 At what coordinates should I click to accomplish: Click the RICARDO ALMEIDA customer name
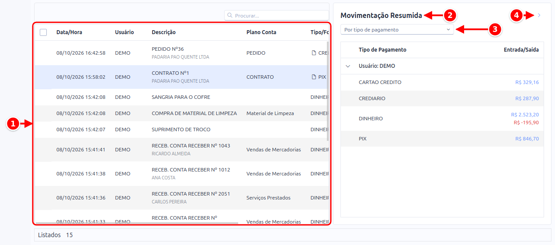coord(171,154)
